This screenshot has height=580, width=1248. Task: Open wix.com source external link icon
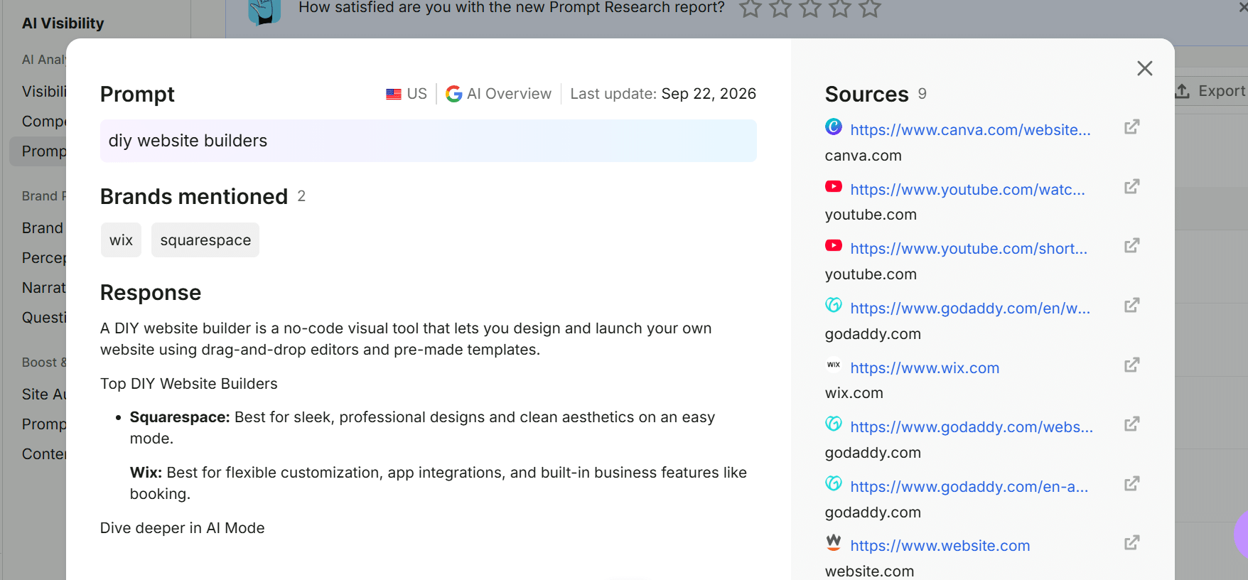click(1131, 365)
